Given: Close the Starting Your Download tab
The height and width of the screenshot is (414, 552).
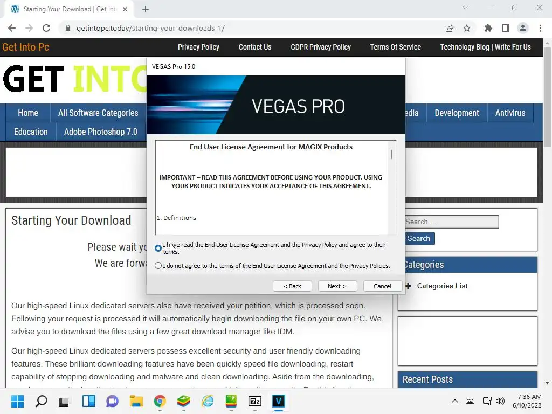Looking at the screenshot, I should tap(125, 9).
